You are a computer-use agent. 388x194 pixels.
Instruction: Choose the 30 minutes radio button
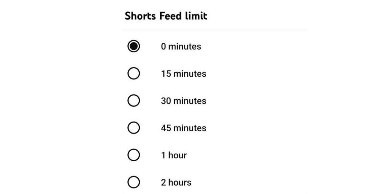[x=134, y=101]
